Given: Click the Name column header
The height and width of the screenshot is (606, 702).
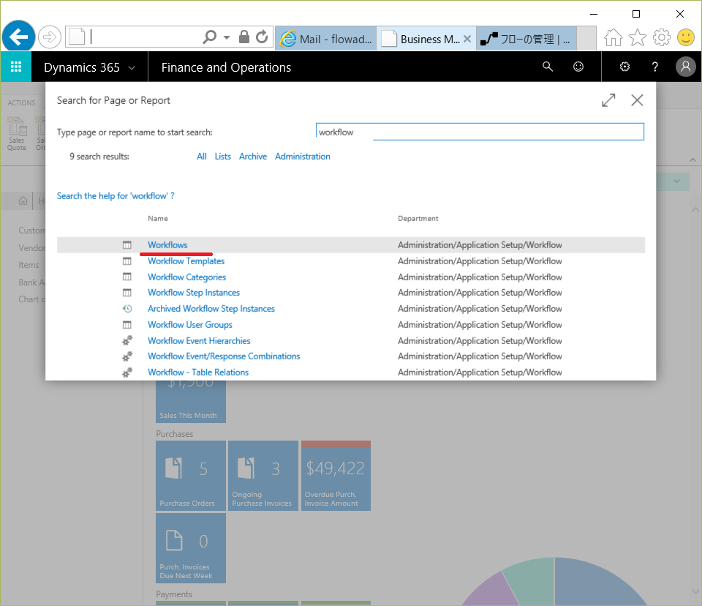Looking at the screenshot, I should (158, 218).
